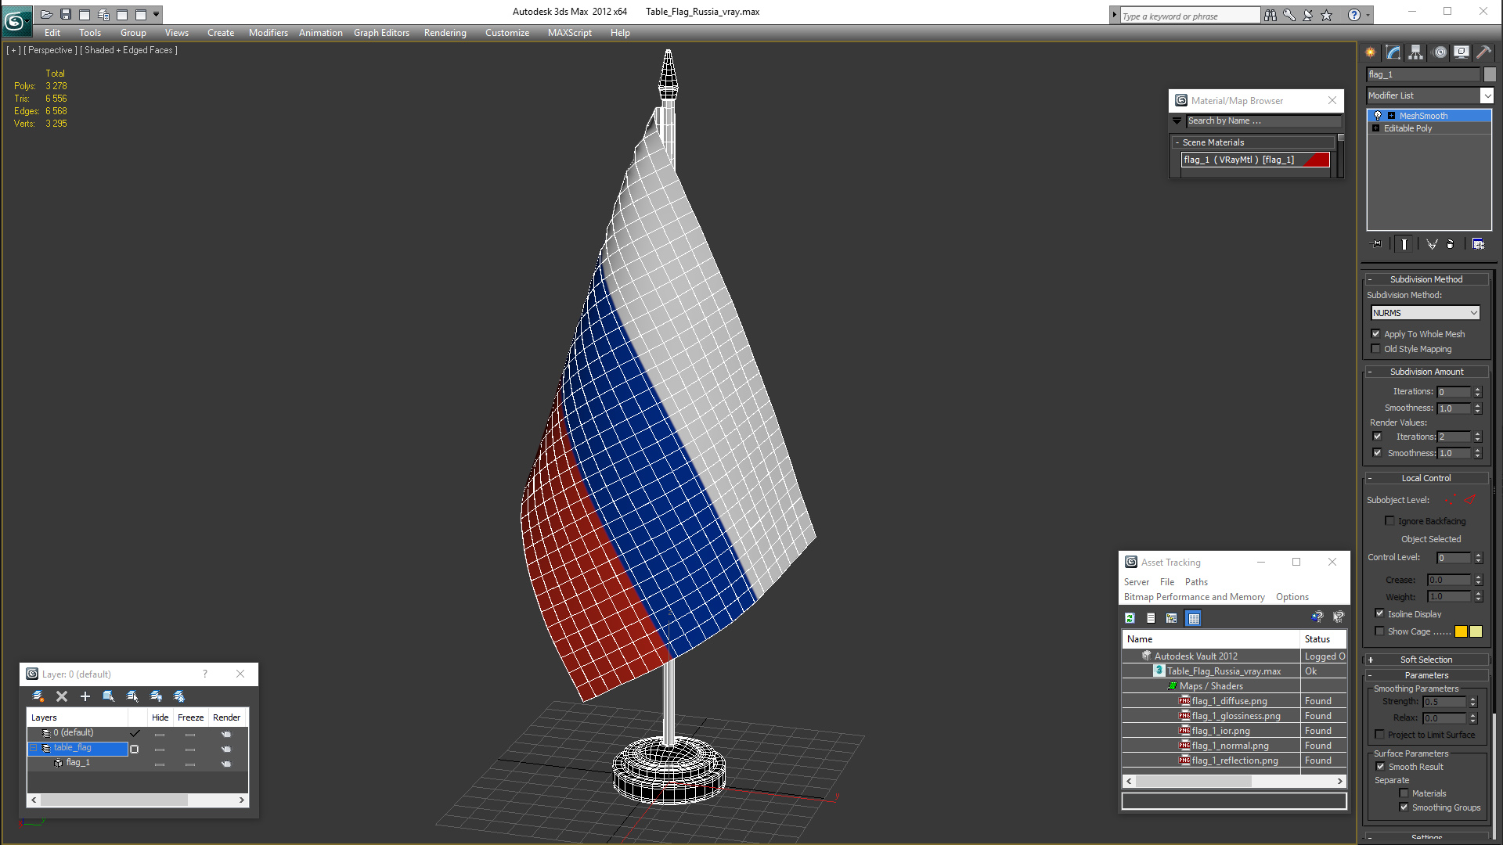Screen dimensions: 1503x845
Task: Click Refresh icon in Asset Tracking
Action: 1130,618
